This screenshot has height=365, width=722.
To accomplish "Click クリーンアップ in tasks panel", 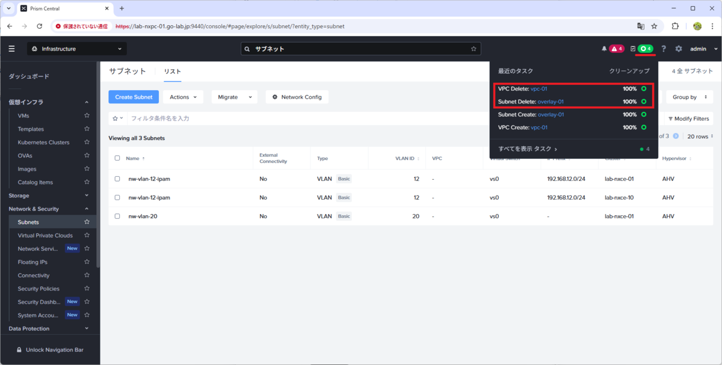I will click(629, 71).
